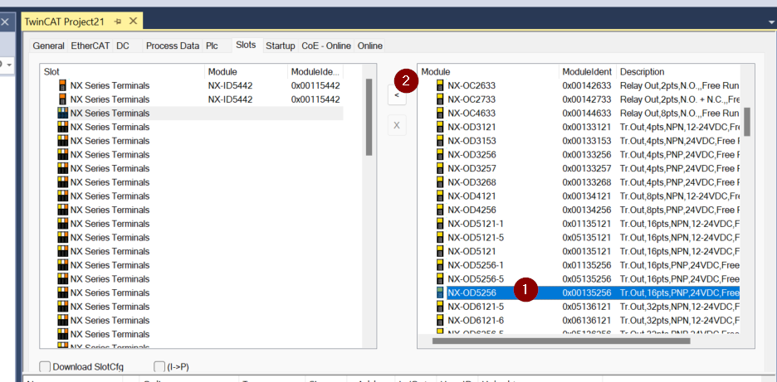777x382 pixels.
Task: Click the NX-OC4633 module icon
Action: pyautogui.click(x=439, y=114)
